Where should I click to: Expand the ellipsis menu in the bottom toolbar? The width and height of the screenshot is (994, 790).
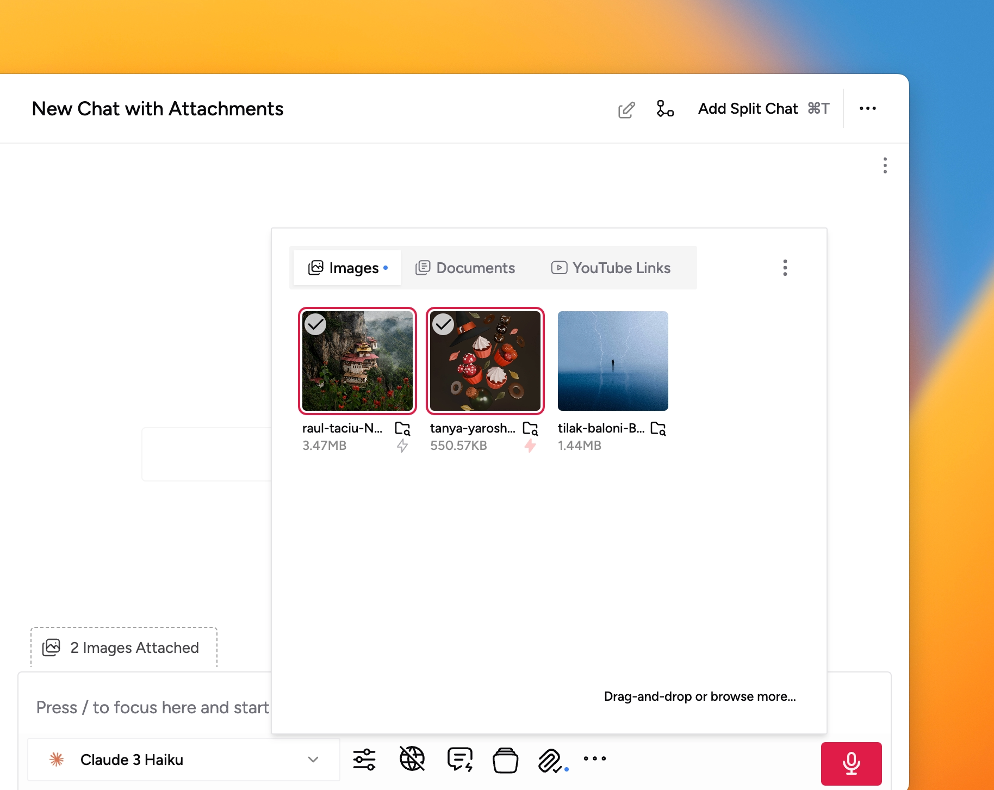click(594, 760)
